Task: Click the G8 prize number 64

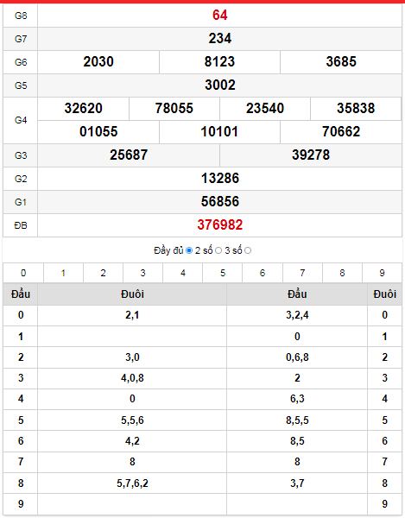Action: (220, 16)
